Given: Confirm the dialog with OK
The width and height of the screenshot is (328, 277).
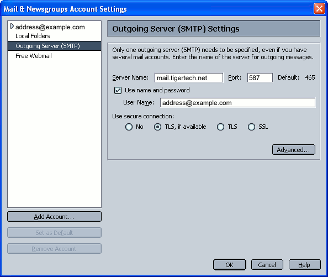Looking at the screenshot, I should click(230, 265).
